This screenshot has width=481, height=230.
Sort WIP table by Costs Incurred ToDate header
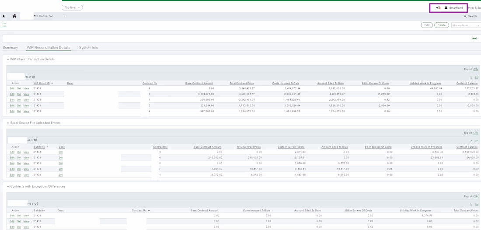[x=286, y=83]
